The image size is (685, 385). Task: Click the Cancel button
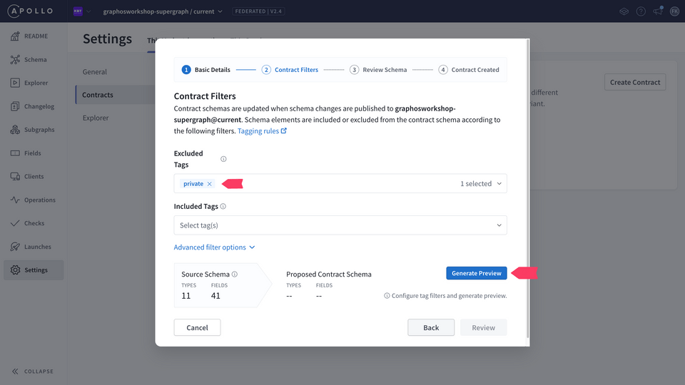tap(197, 327)
